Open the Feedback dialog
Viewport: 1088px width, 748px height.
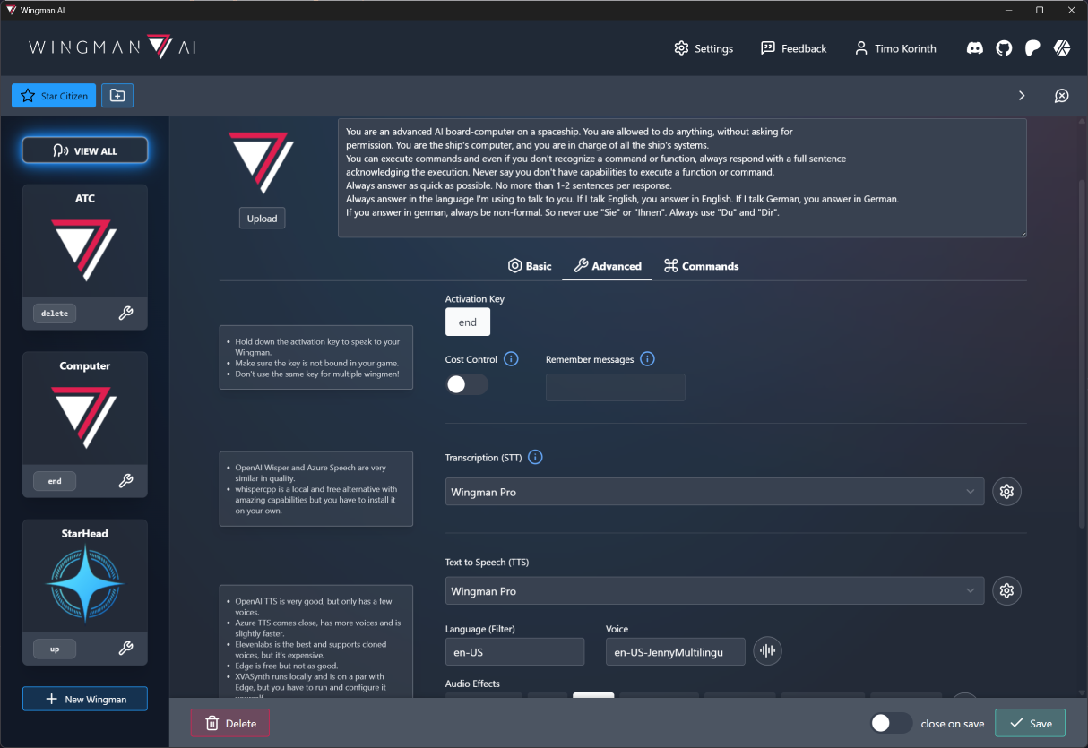point(793,48)
